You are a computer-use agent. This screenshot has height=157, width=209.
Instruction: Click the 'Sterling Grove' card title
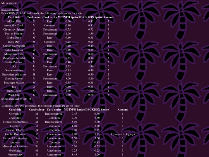pos(14,79)
